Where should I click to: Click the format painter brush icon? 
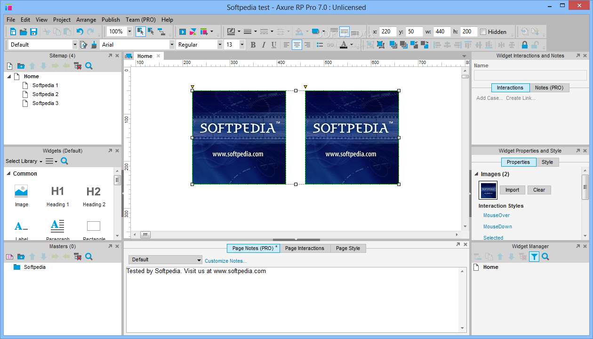point(94,45)
